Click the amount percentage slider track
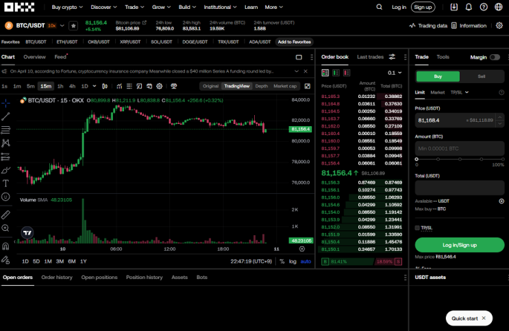The height and width of the screenshot is (331, 509). [x=460, y=159]
